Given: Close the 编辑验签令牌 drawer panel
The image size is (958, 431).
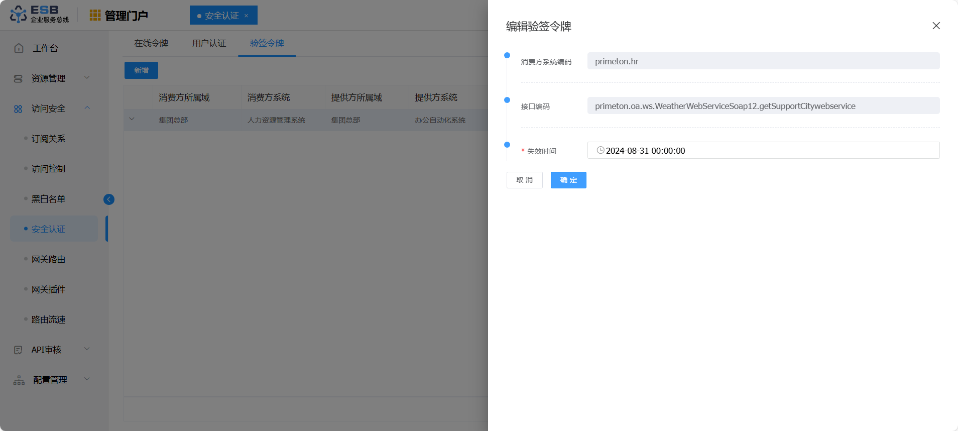Looking at the screenshot, I should [x=936, y=26].
